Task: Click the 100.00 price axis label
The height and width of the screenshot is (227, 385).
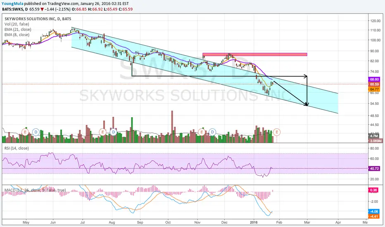Action: click(375, 40)
